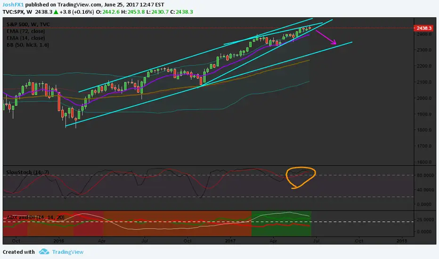Click the TradingView logo icon at bottom

(44, 252)
